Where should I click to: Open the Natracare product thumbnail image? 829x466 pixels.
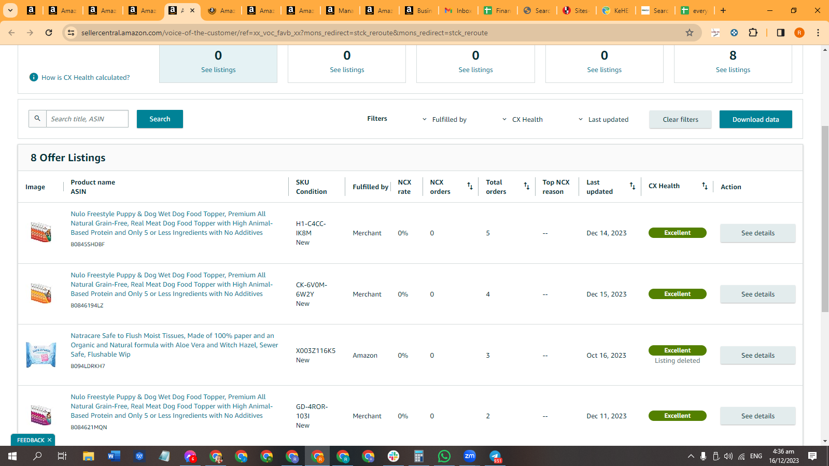pyautogui.click(x=41, y=355)
